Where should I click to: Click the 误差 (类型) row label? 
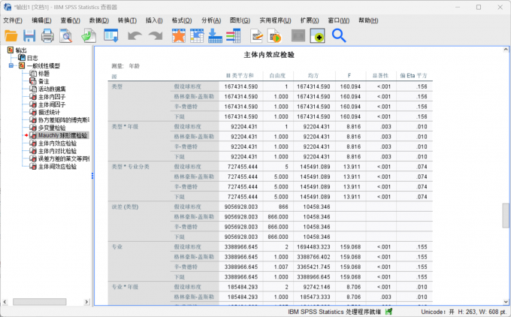point(125,207)
